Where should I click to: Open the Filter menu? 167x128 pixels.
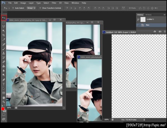point(54,3)
